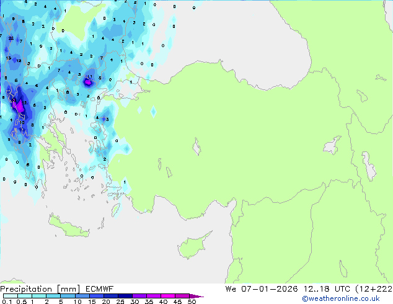The image size is (393, 304).
Task: Select the 20–25 mm legend color swatch
Action: click(110, 296)
